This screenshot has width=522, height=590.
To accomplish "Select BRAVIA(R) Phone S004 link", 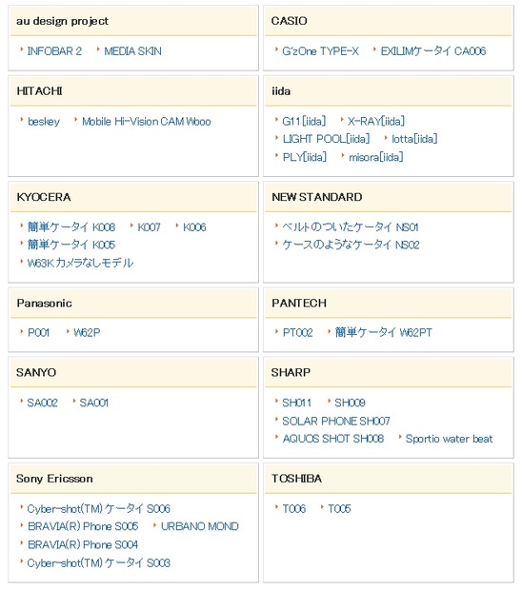I will click(83, 545).
